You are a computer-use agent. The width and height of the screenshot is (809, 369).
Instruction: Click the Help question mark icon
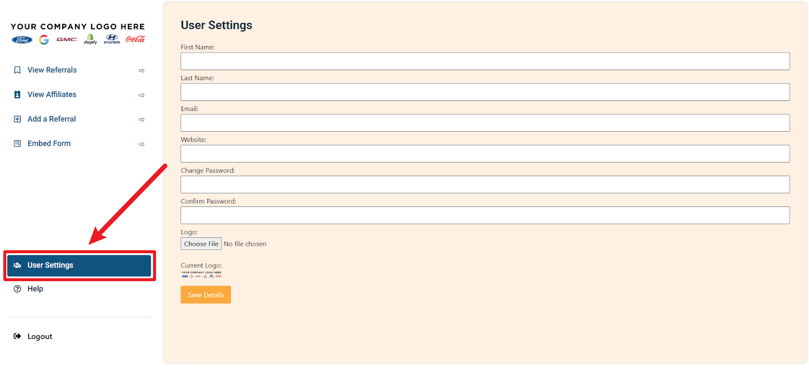[17, 289]
